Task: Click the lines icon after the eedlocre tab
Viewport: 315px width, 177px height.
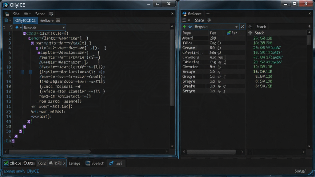Action: 58,20
